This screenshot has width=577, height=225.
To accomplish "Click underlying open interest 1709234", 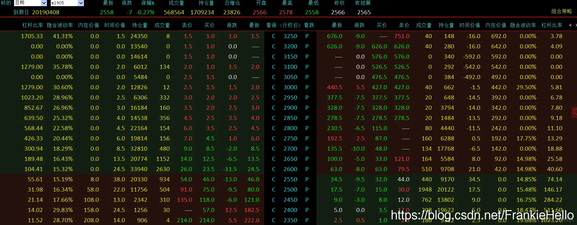I will (x=202, y=12).
